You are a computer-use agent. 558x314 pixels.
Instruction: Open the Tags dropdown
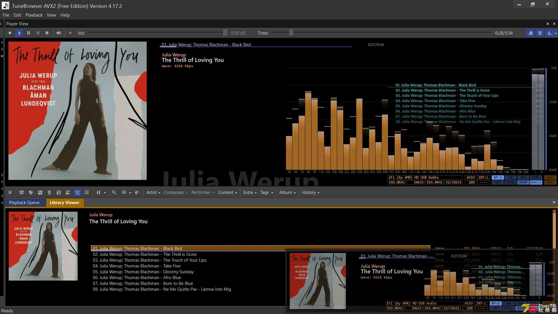click(267, 192)
